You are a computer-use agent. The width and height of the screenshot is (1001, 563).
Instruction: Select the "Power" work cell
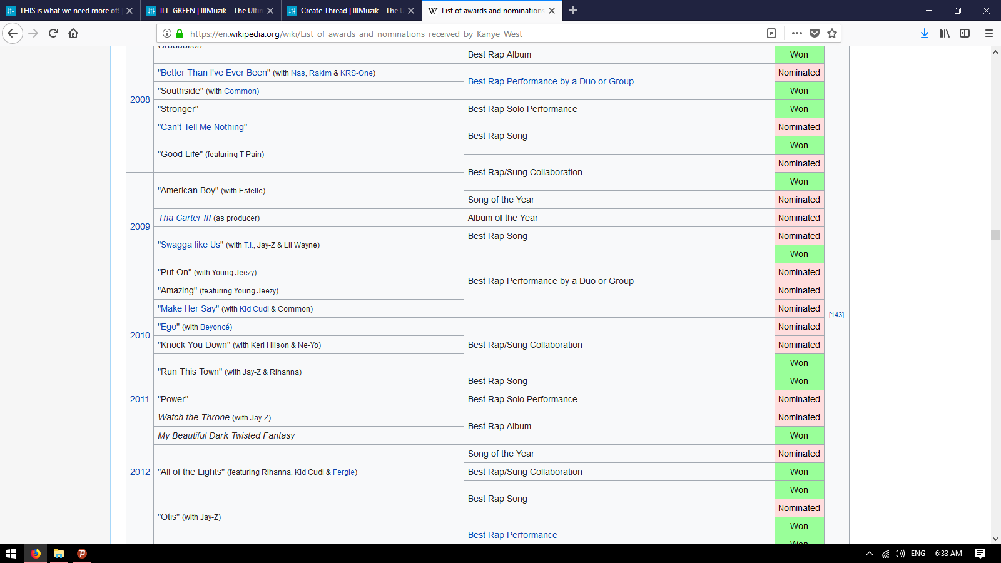pyautogui.click(x=308, y=399)
